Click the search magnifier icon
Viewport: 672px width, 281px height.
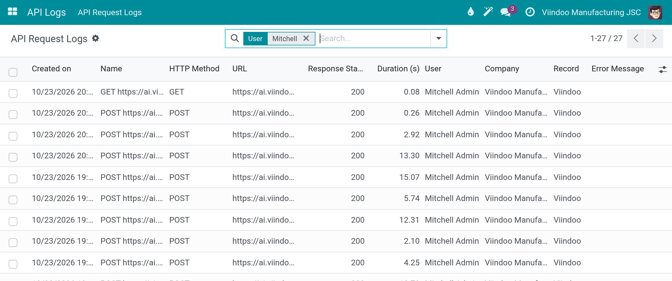click(235, 38)
